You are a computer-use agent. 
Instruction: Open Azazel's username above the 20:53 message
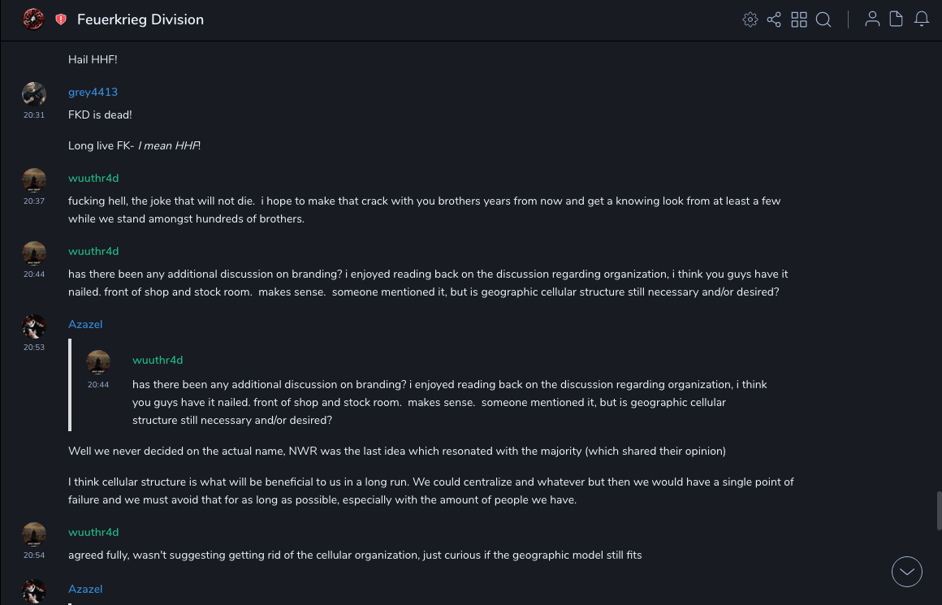[x=85, y=324]
